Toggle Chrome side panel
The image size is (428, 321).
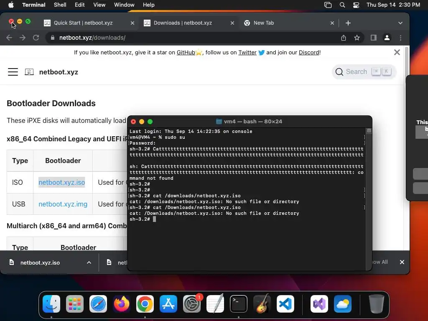click(373, 38)
